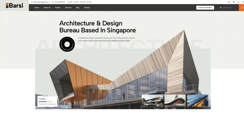244x117 pixels.
Task: Select the curved white building thumbnail
Action: coord(175,101)
